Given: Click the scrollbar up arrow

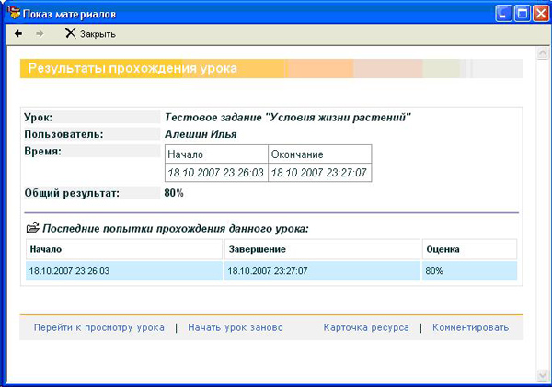Looking at the screenshot, I should point(542,53).
